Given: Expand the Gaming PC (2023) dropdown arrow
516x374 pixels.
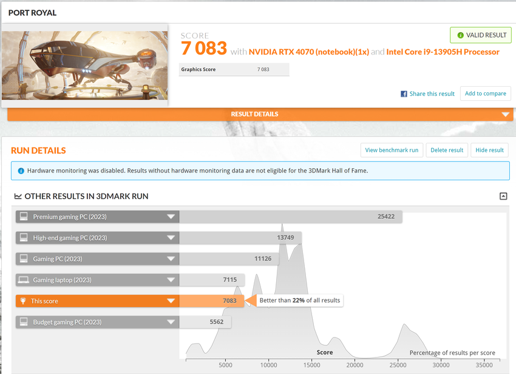Looking at the screenshot, I should [171, 259].
